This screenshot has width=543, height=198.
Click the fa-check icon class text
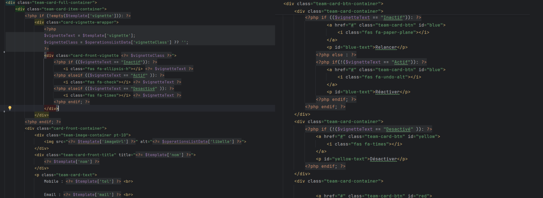(x=107, y=82)
